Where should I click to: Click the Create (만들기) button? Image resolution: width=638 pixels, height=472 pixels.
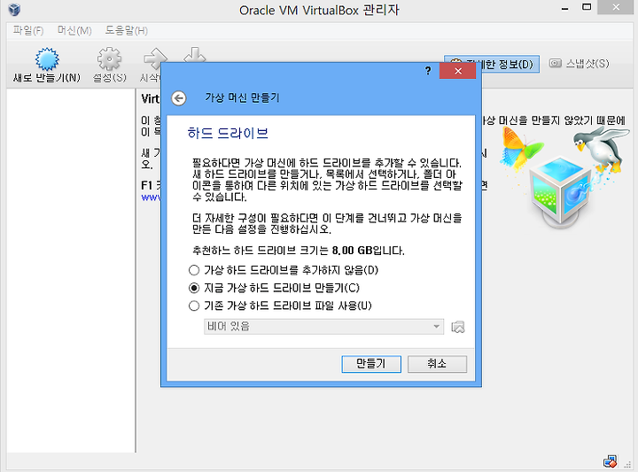(371, 364)
